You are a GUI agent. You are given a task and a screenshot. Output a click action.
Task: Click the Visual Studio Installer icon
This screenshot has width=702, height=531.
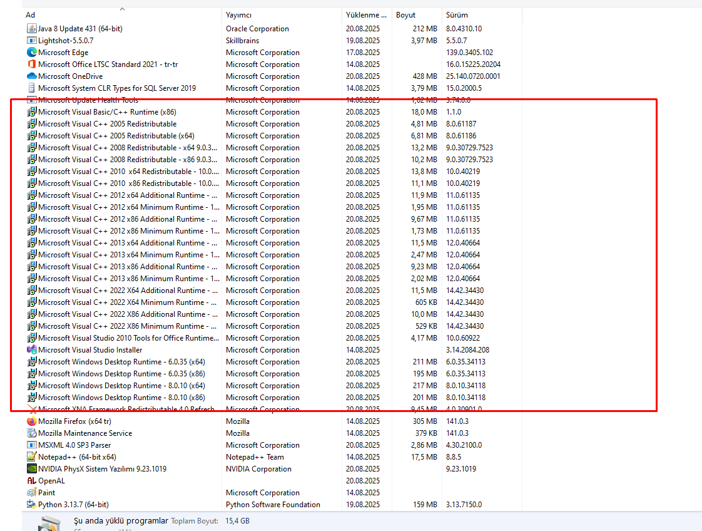32,350
